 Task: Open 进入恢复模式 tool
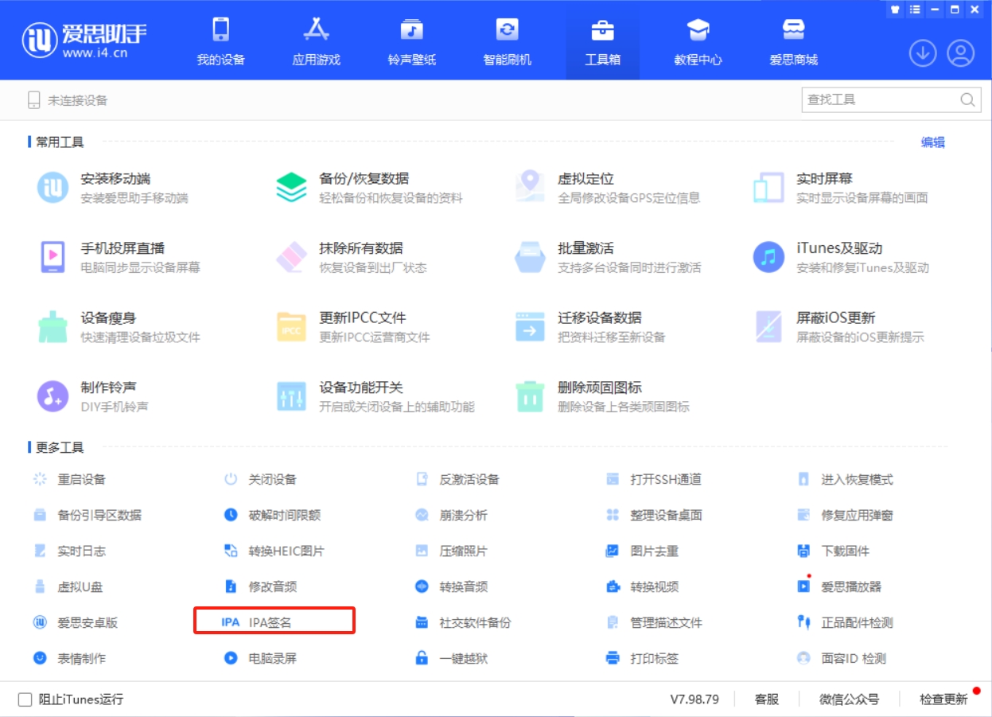pos(846,480)
